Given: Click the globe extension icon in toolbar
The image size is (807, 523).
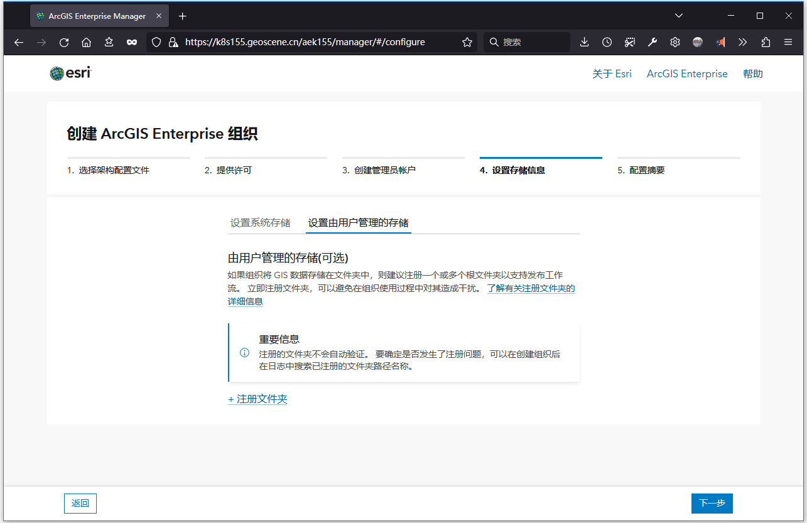Looking at the screenshot, I should point(698,42).
